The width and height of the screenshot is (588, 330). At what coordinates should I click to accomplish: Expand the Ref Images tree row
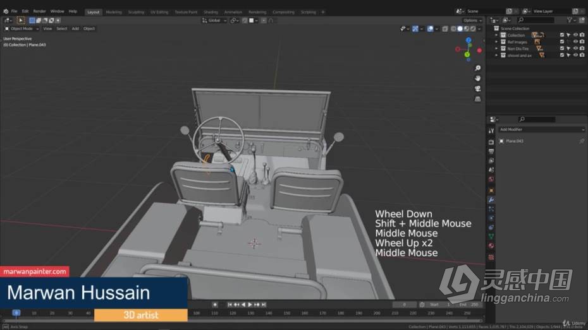[x=496, y=42]
